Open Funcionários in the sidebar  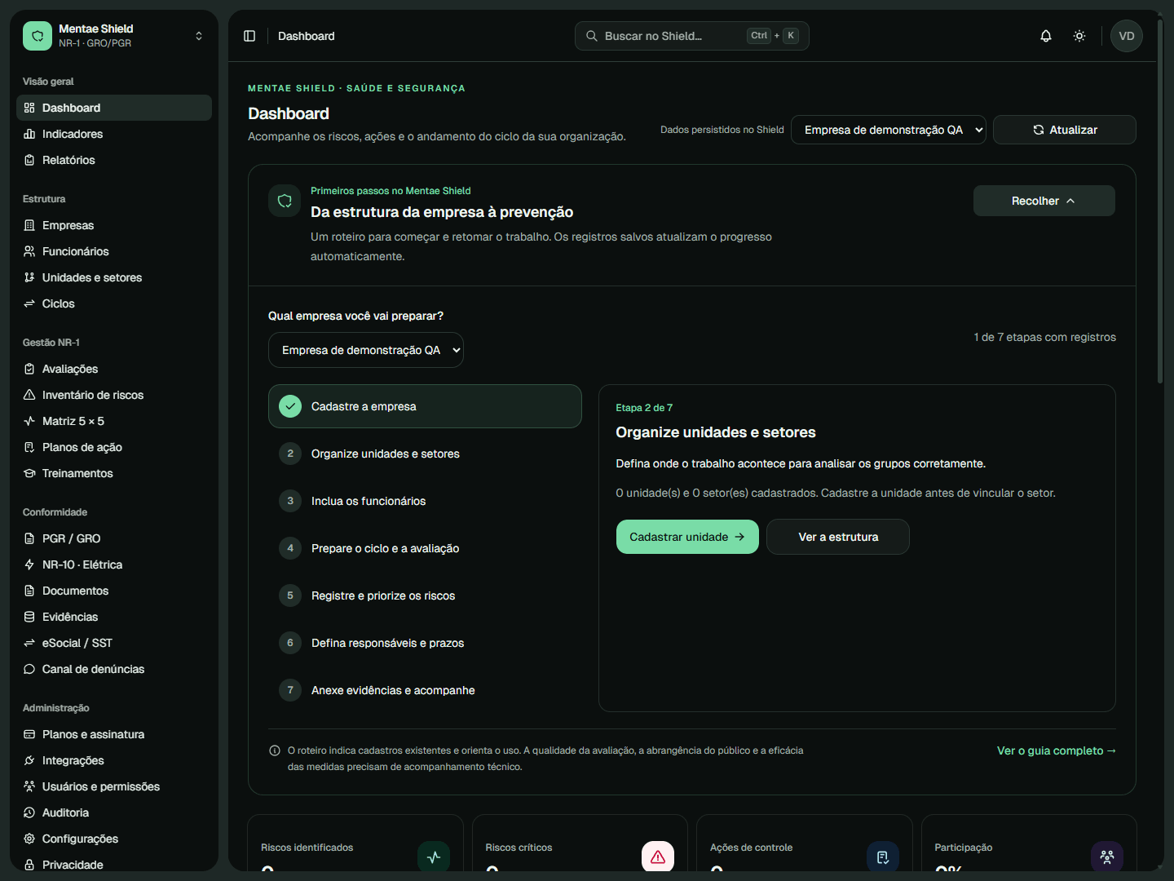click(114, 251)
